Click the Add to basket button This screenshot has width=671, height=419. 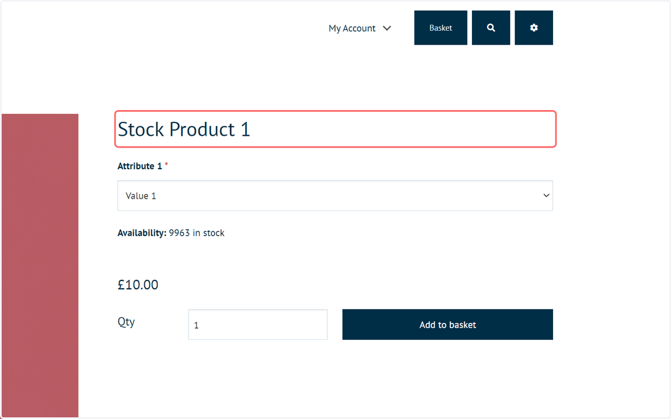447,325
